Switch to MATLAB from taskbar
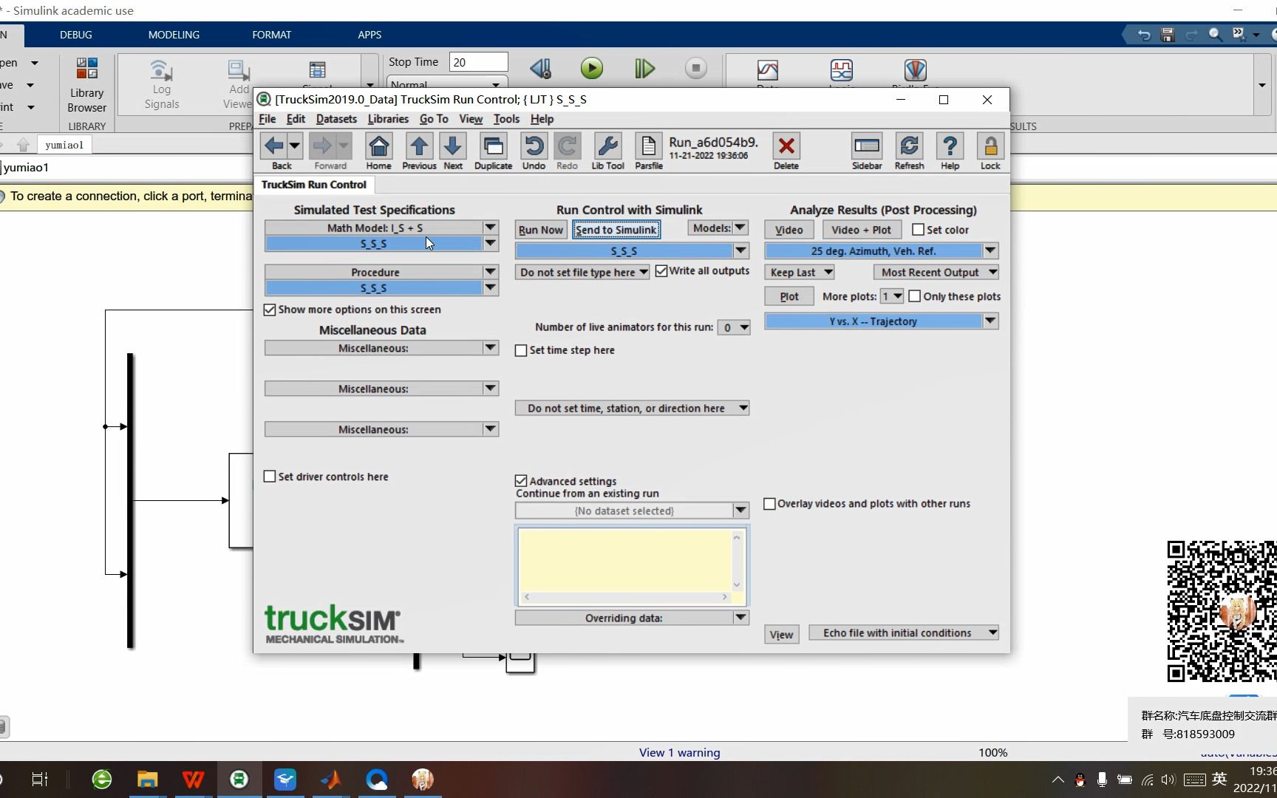This screenshot has width=1277, height=798. click(x=330, y=780)
